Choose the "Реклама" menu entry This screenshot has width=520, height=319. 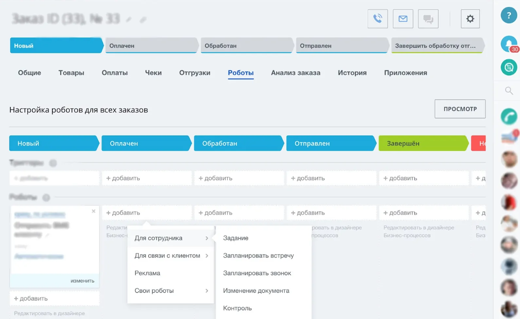click(147, 273)
